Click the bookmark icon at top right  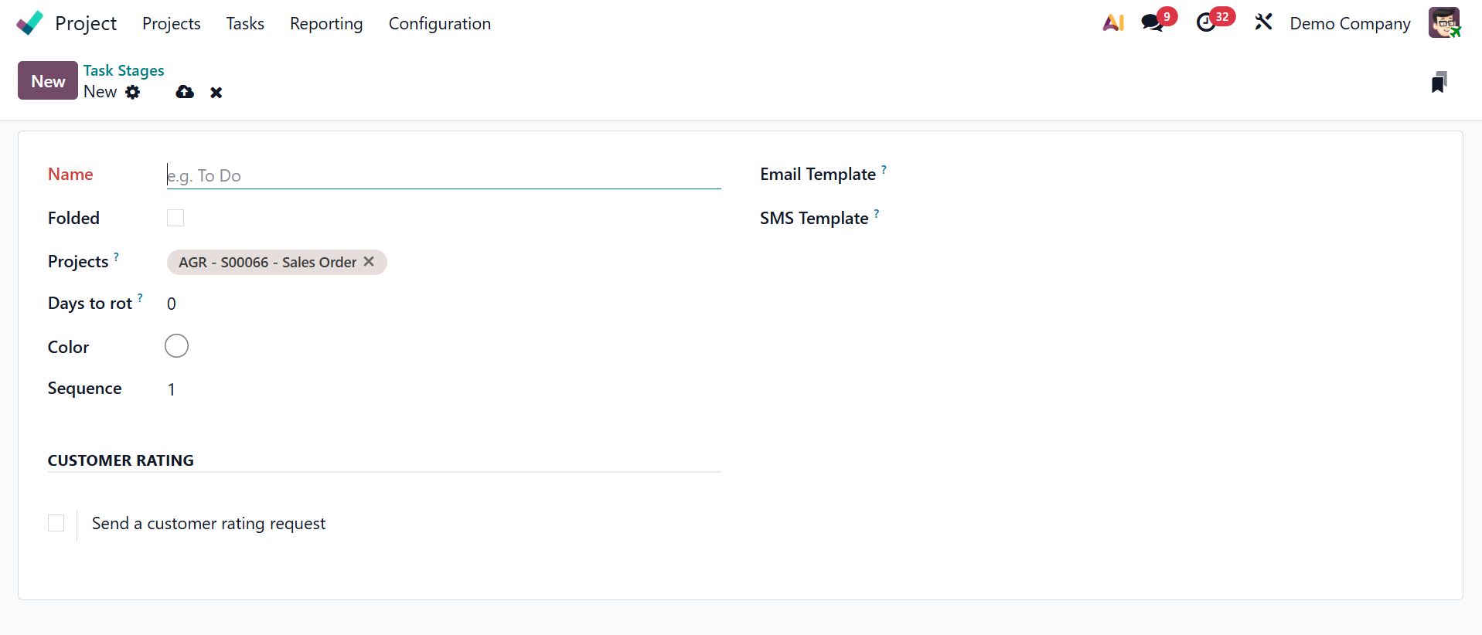(x=1439, y=82)
